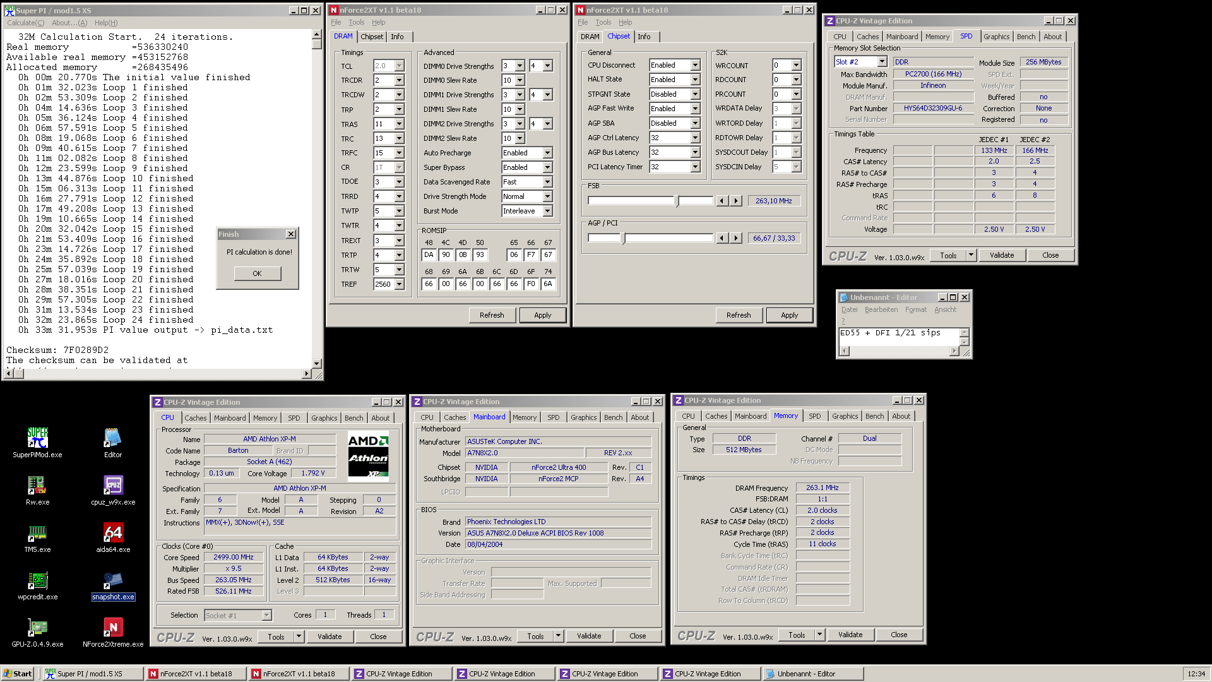Viewport: 1212px width, 682px height.
Task: Open GPU-Z.0.4.9.exe desktop icon
Action: 37,632
